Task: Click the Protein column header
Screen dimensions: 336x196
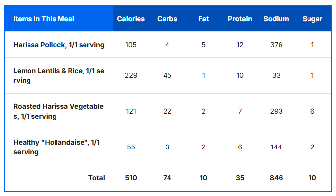Action: (x=240, y=19)
